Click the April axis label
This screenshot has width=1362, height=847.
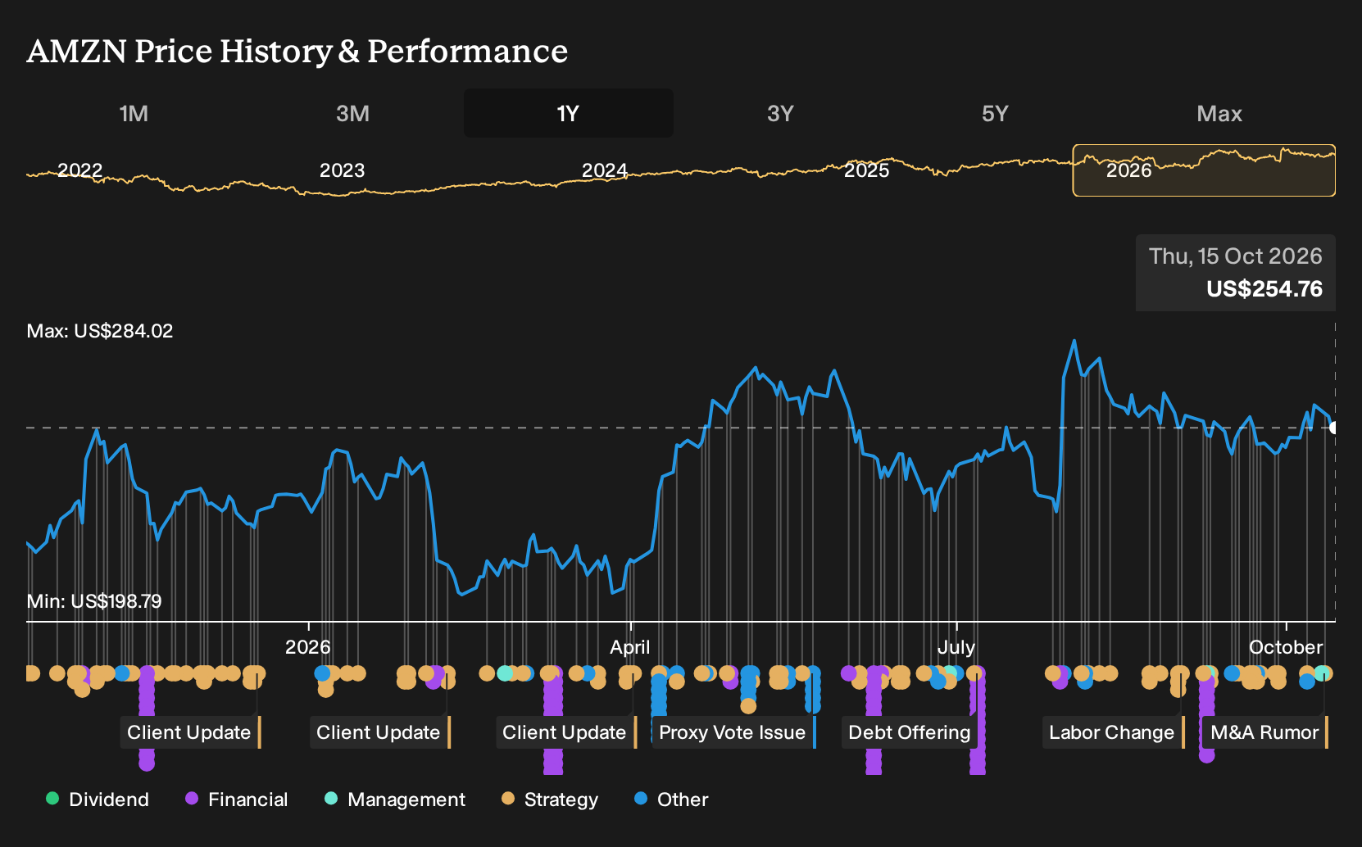[630, 647]
